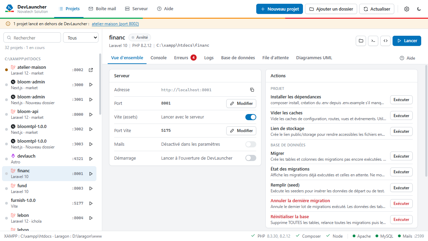Open Aide link beside the tabs
Image resolution: width=428 pixels, height=241 pixels.
(408, 58)
